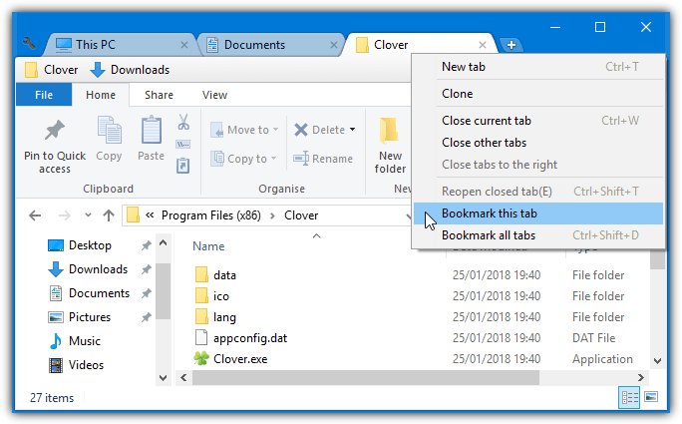Click the Copy ribbon icon
The height and width of the screenshot is (424, 682).
pos(109,130)
